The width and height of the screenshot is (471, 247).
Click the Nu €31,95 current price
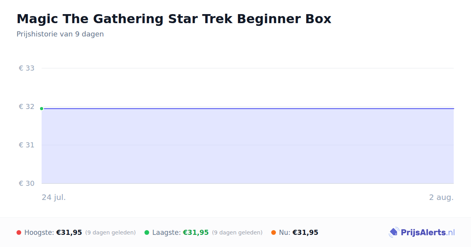point(305,232)
